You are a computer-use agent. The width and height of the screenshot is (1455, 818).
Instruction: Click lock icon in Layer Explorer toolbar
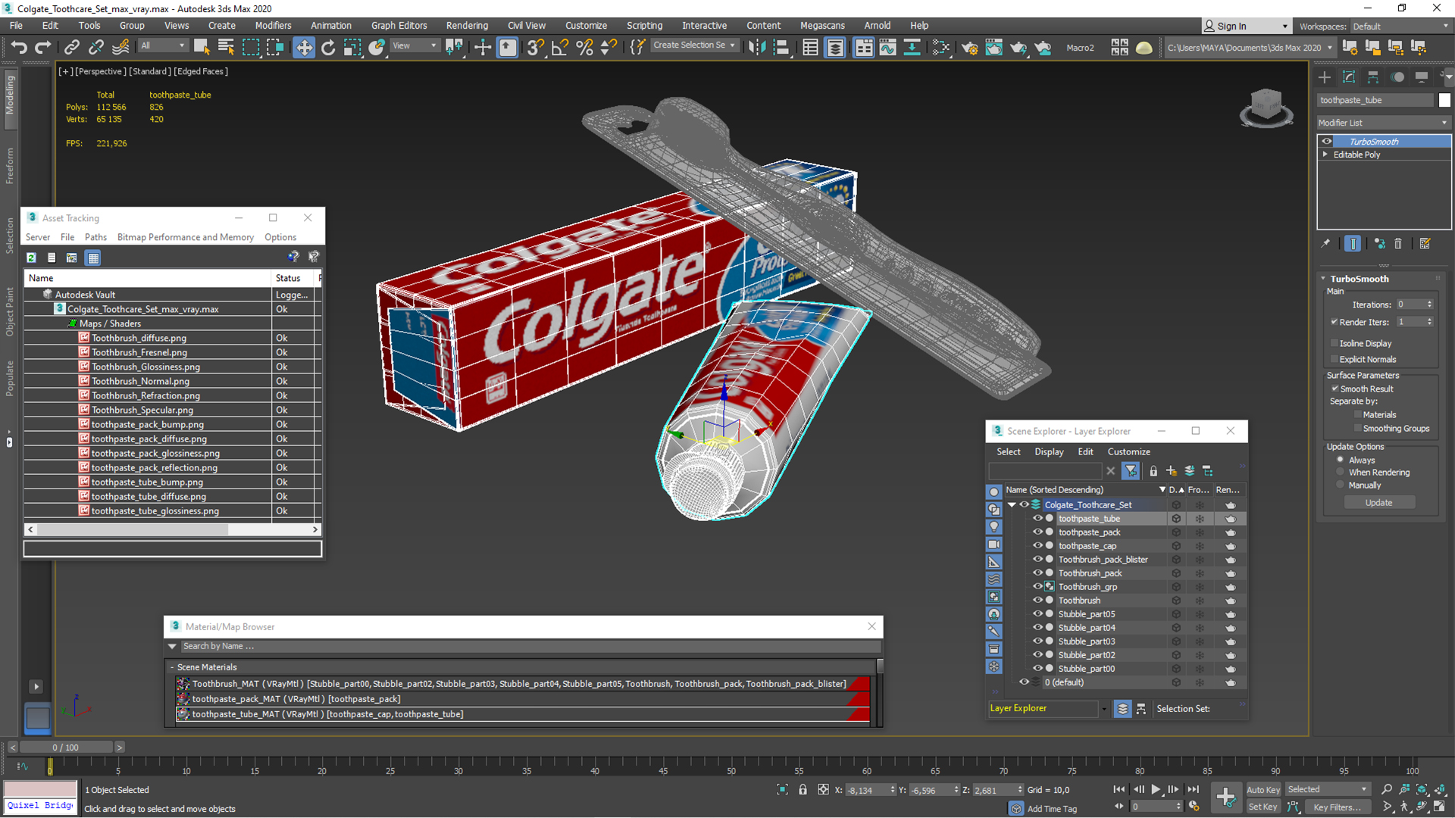click(x=1153, y=471)
